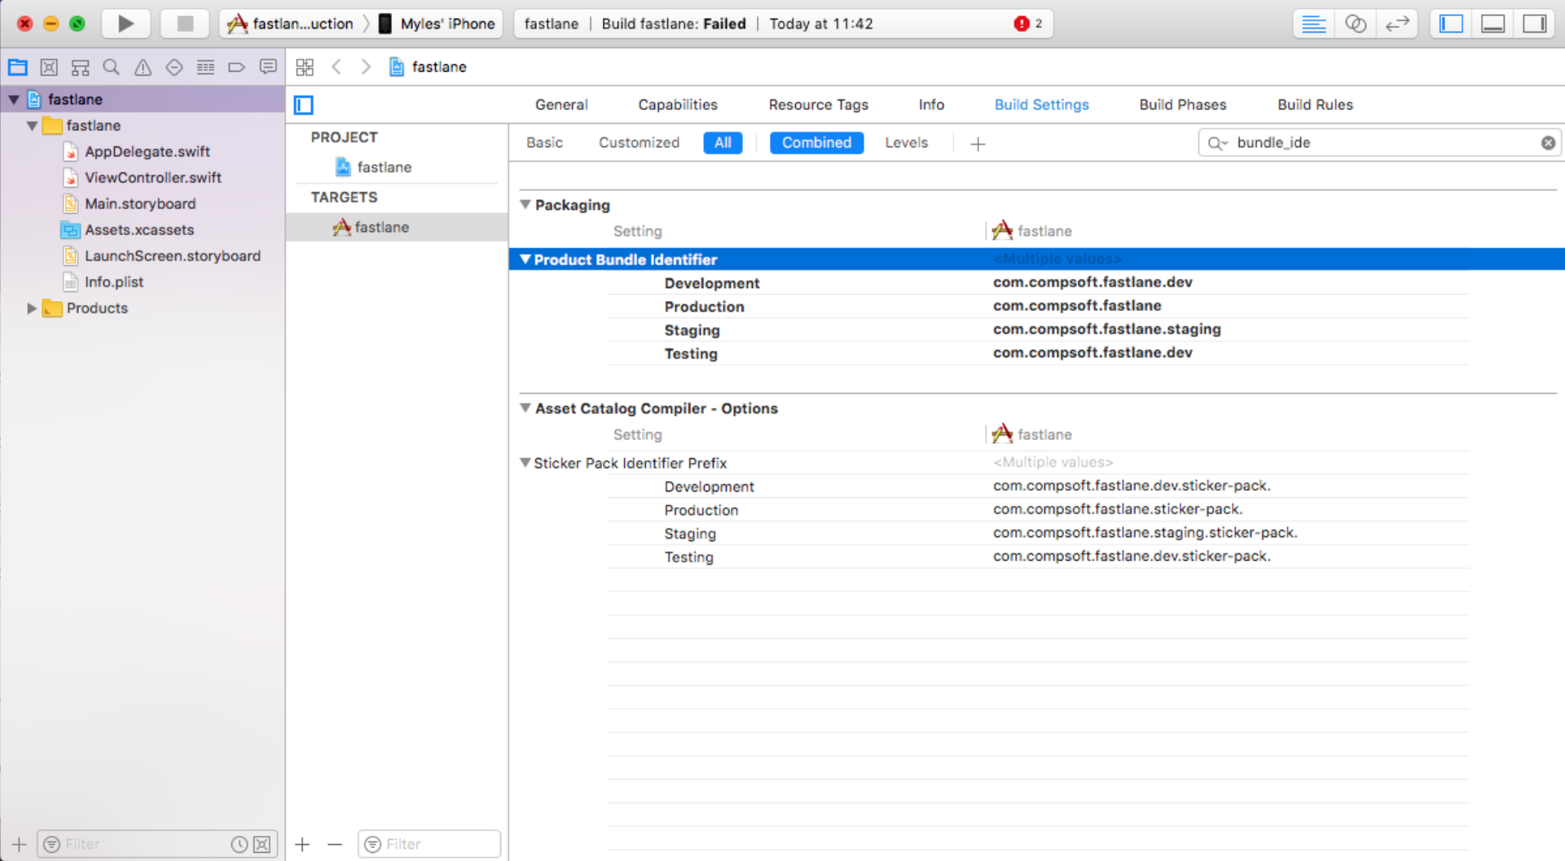
Task: Open the Version editor arrows icon
Action: (1397, 24)
